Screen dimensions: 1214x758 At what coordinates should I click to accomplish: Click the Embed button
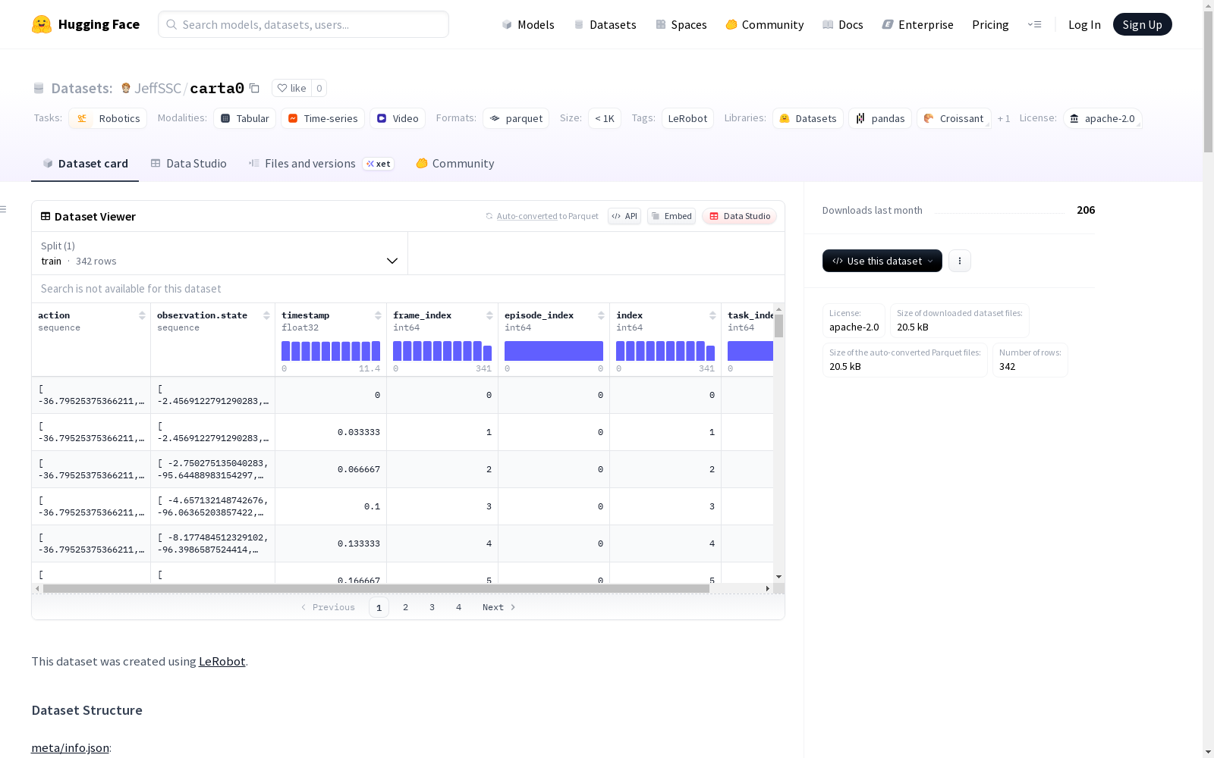pos(671,216)
